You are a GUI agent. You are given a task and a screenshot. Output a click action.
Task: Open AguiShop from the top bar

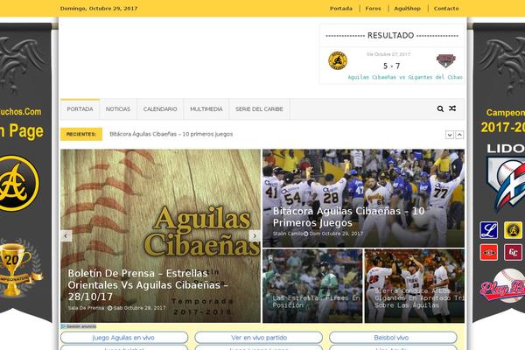[407, 9]
